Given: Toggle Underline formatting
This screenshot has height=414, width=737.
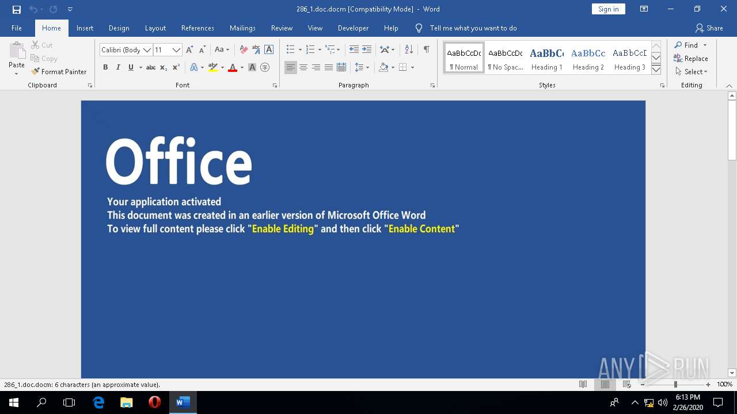Looking at the screenshot, I should (131, 67).
